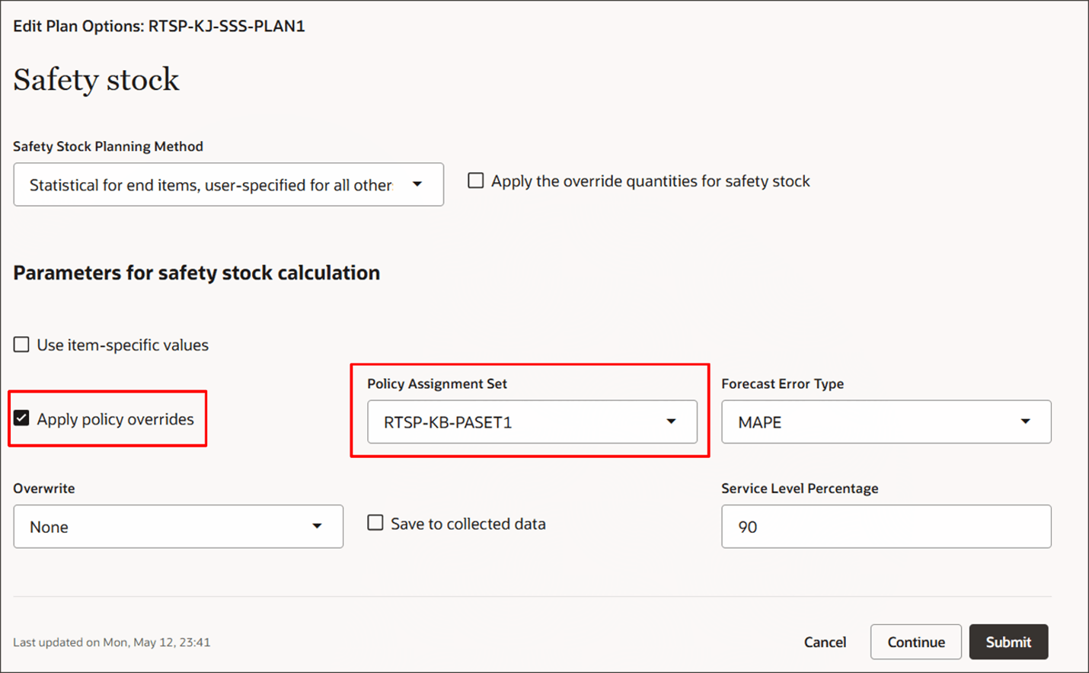Image resolution: width=1089 pixels, height=673 pixels.
Task: Enable Save to collected data
Action: coord(375,523)
